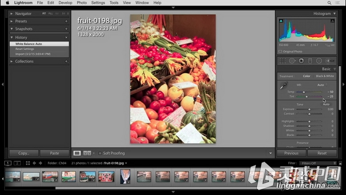Screen dimensions: 346x195
Task: Hide the left panel with edge arrow
Action: (2, 84)
